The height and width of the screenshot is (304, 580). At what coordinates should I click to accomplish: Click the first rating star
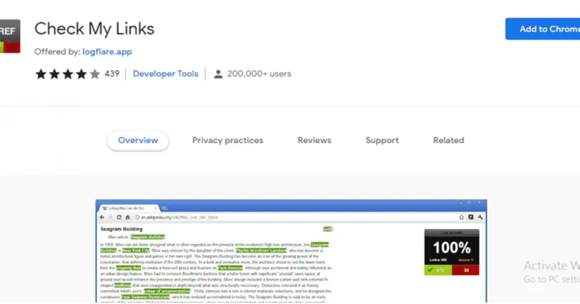[x=41, y=74]
